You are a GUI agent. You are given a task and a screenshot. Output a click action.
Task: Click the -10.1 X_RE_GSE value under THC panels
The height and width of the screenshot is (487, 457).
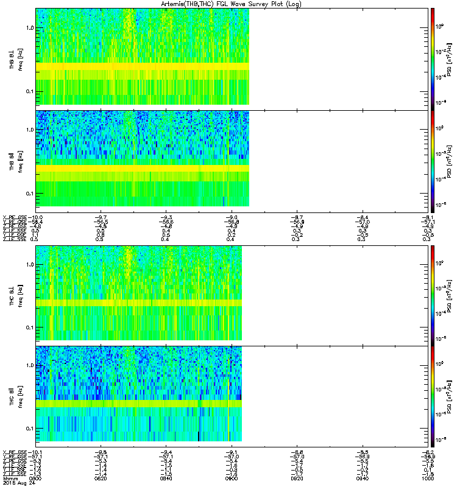[x=35, y=452]
